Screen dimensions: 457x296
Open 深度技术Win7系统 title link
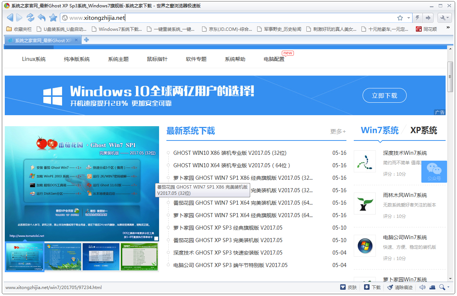click(x=405, y=153)
